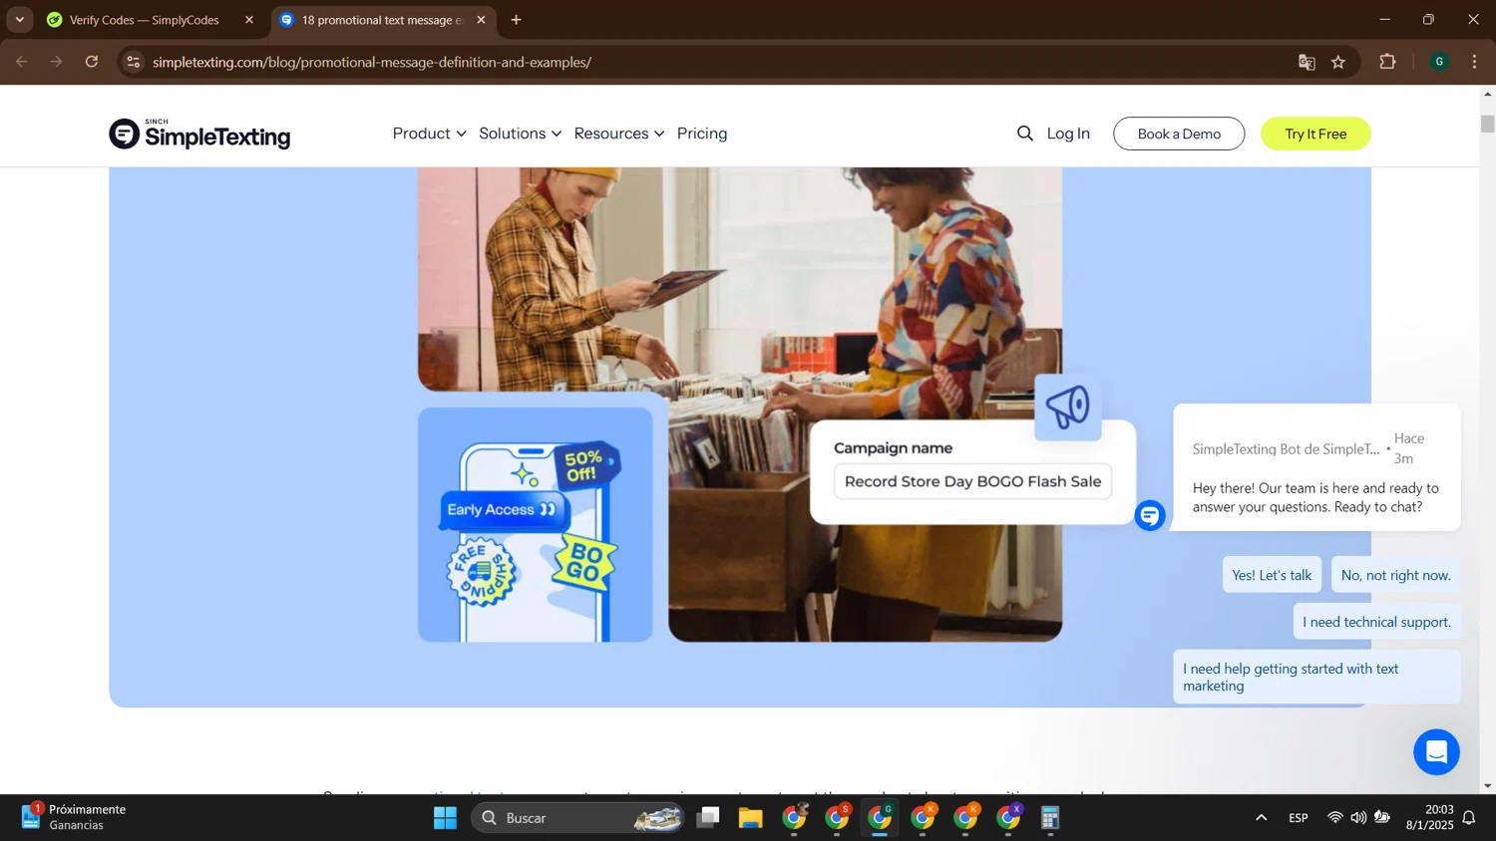This screenshot has height=841, width=1496.
Task: Open the Wi-Fi network settings icon
Action: click(1334, 818)
